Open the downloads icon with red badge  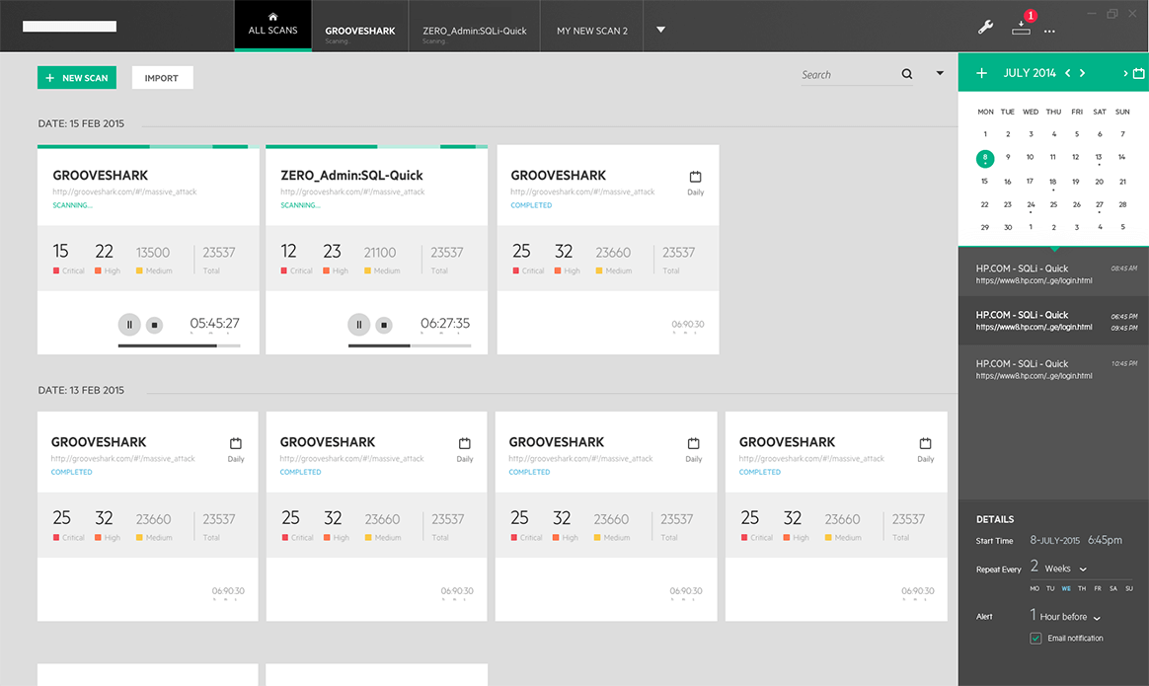click(1022, 27)
